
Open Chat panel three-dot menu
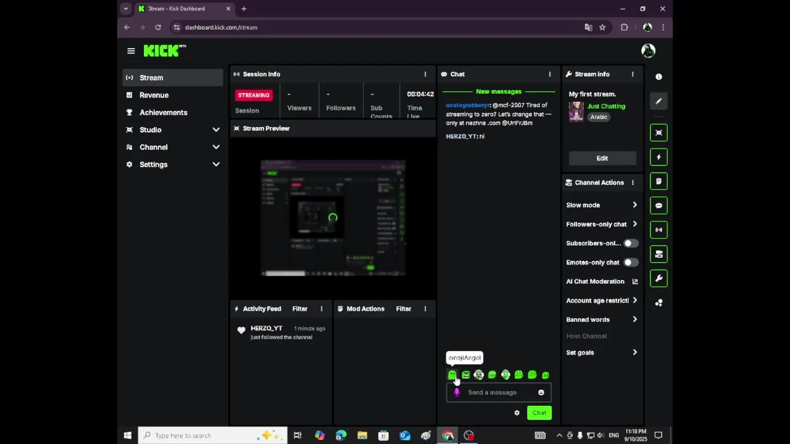point(550,74)
